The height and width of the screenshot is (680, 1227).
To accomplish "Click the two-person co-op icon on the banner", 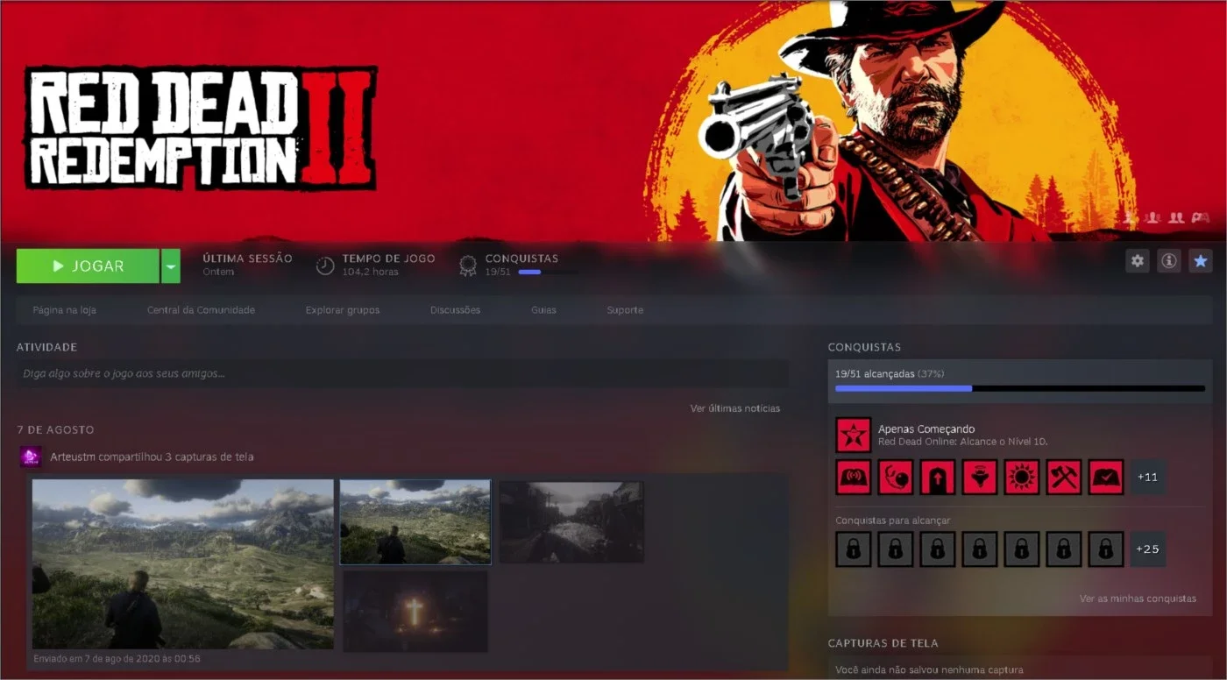I will (1176, 217).
